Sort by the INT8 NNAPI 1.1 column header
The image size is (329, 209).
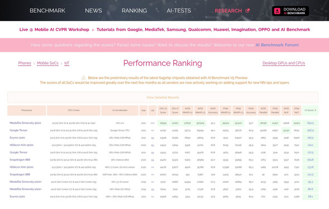click(187, 110)
